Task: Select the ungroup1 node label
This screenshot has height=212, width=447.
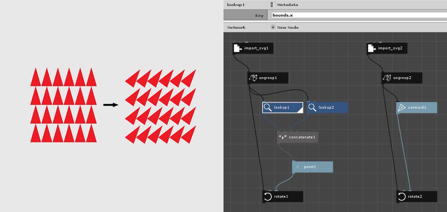Action: pyautogui.click(x=268, y=78)
